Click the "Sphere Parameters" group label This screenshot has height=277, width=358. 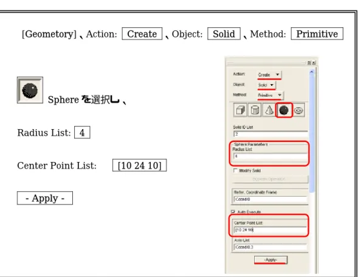coord(251,144)
